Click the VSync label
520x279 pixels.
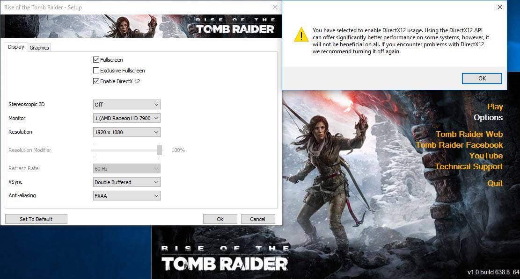15,182
